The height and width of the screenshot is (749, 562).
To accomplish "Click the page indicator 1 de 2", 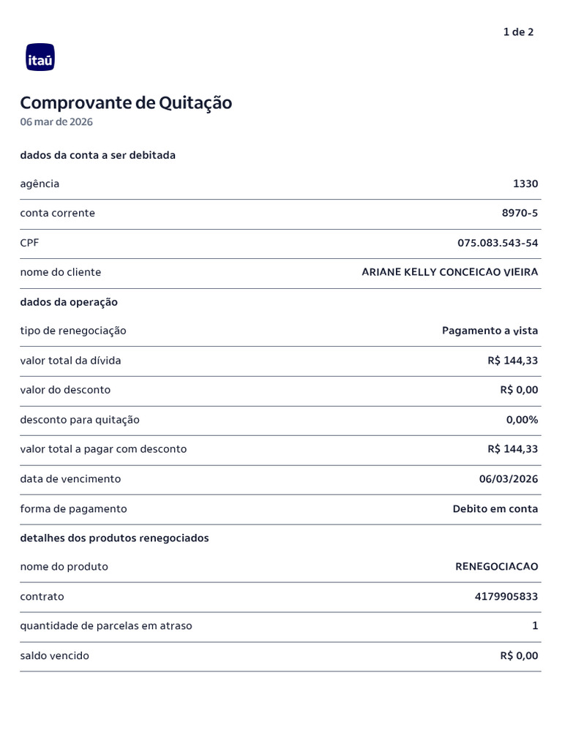I will [x=518, y=32].
